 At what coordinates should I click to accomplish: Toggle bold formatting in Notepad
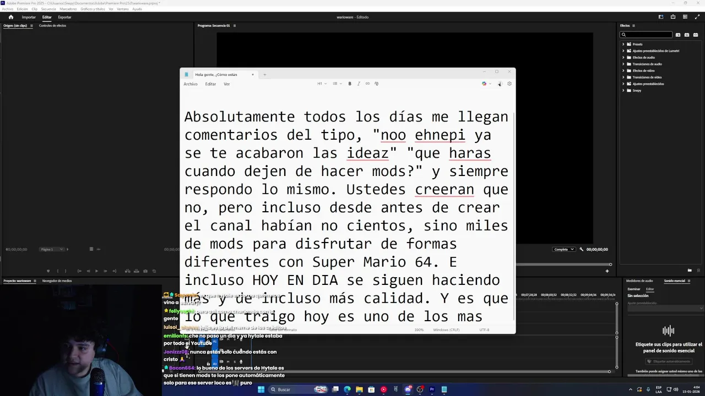click(350, 84)
